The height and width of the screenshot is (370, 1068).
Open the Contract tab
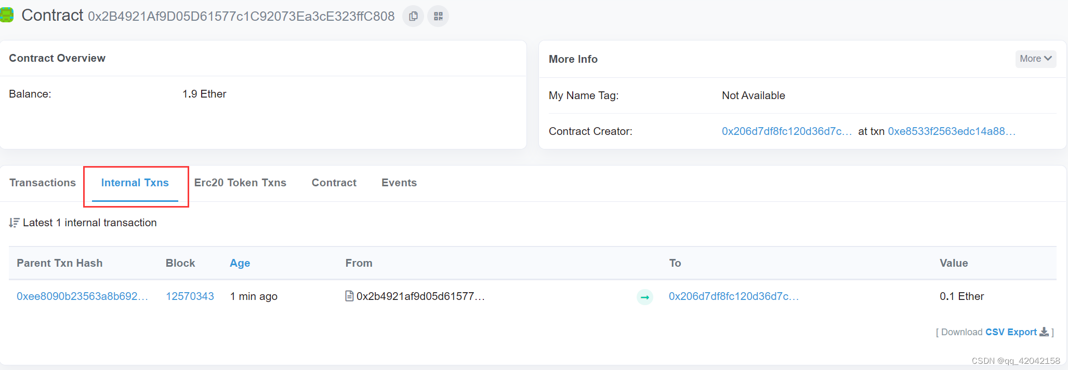coord(334,183)
